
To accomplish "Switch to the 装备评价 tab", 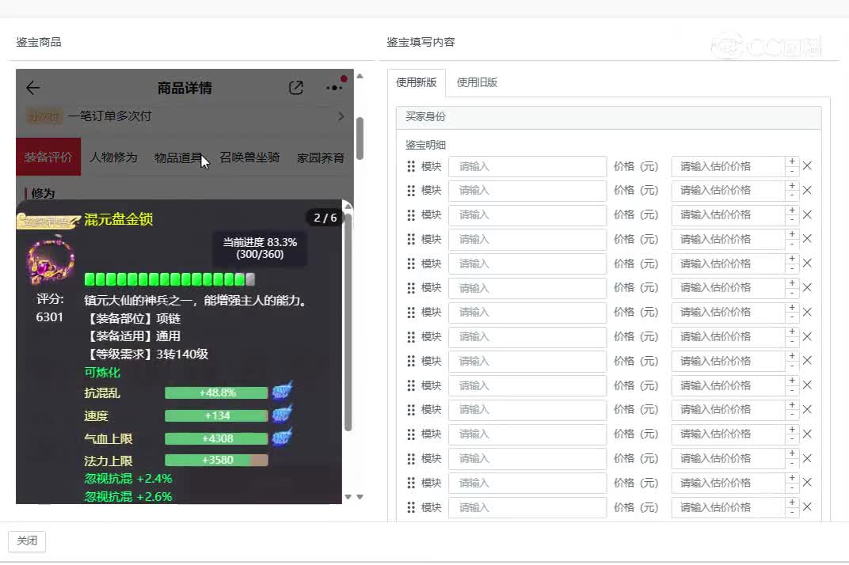I will (x=48, y=157).
